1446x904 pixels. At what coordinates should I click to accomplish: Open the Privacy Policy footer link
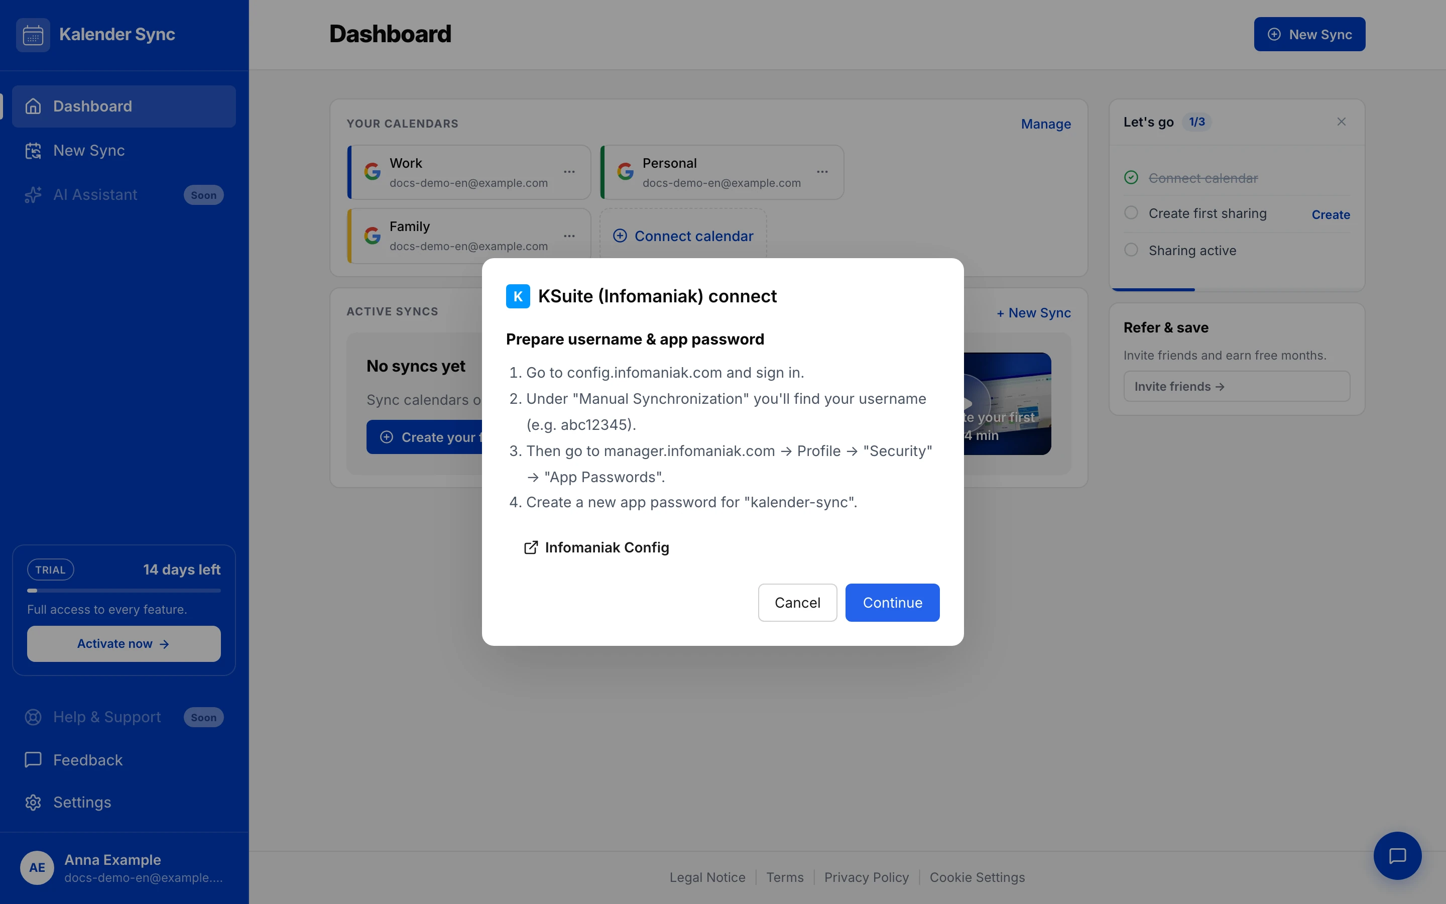(867, 878)
